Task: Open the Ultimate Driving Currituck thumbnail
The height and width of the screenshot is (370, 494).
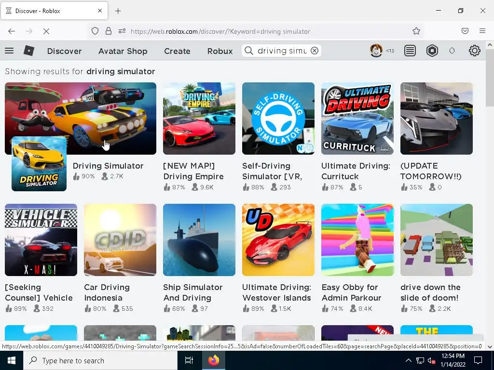Action: (x=357, y=119)
